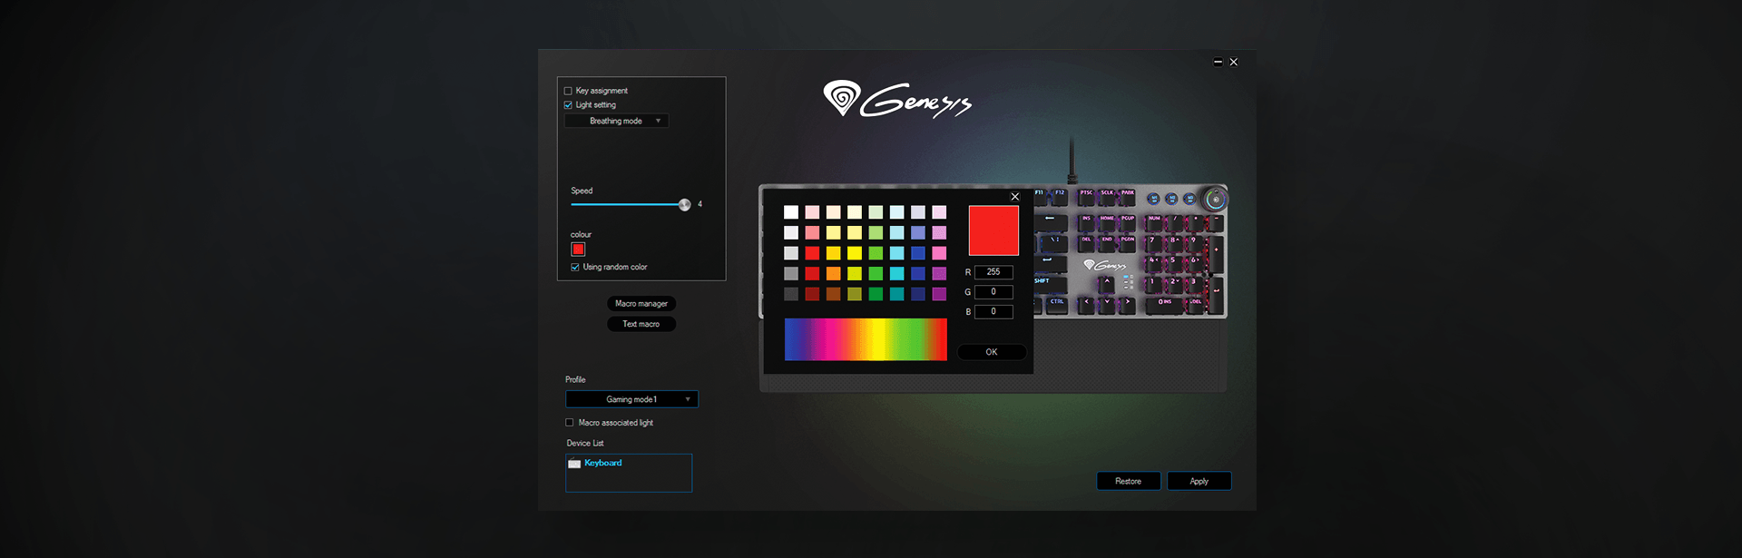
Task: Uncheck the Light setting checkbox
Action: 568,105
